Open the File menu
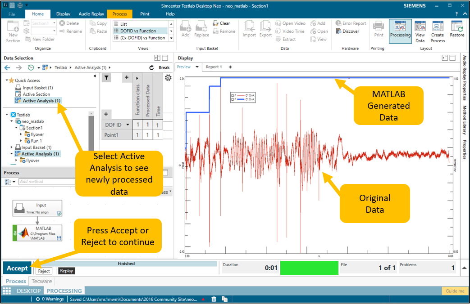Screen dimensions: 470x304 (x=12, y=14)
